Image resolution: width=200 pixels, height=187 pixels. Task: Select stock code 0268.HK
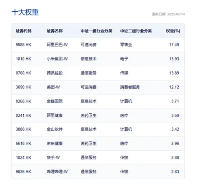coord(23,101)
